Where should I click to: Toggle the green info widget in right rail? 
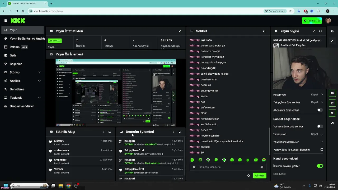point(332,113)
